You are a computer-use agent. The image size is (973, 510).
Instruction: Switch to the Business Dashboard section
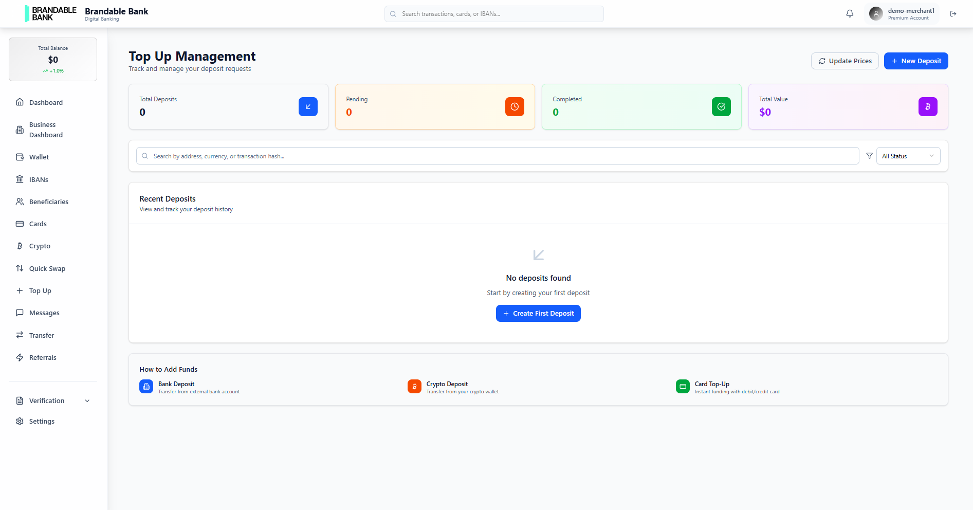46,130
